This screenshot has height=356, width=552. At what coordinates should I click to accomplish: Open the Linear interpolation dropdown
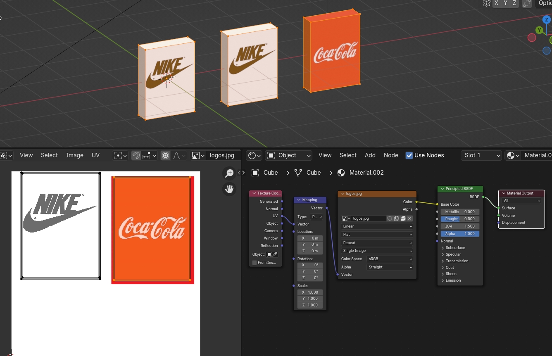tap(377, 226)
